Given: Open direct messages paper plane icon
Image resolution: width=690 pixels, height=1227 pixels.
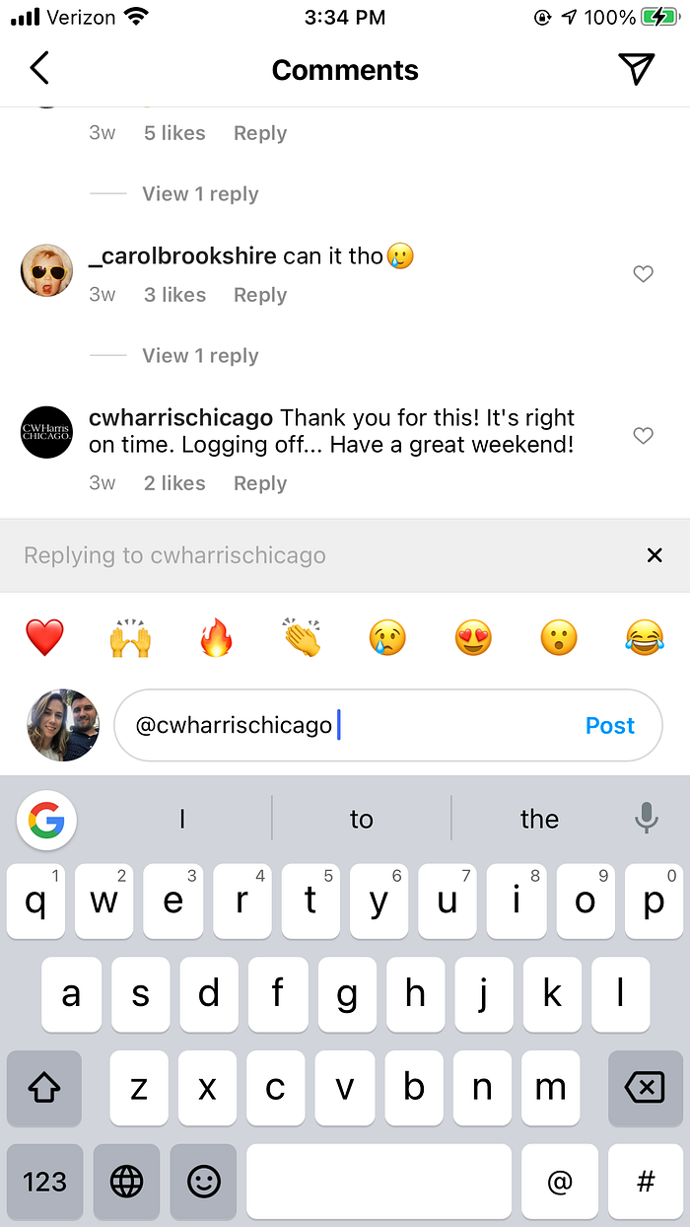Looking at the screenshot, I should pyautogui.click(x=637, y=68).
